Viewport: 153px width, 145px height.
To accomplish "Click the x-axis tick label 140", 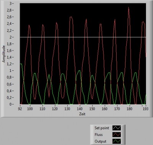I will coord(80,109).
